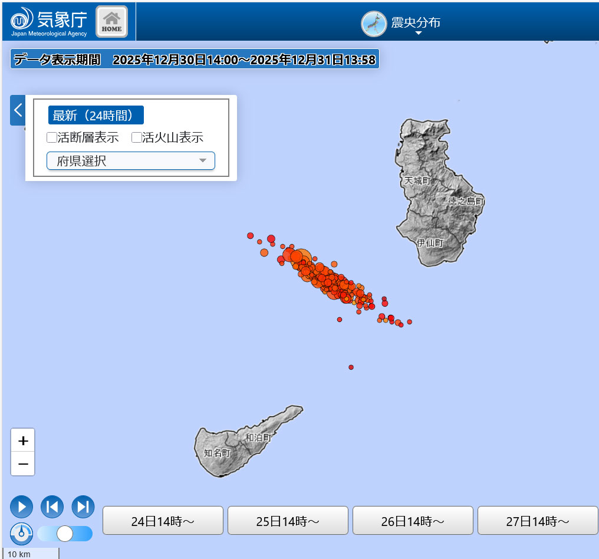
Task: Open the 府県選択 dropdown
Action: coord(131,160)
